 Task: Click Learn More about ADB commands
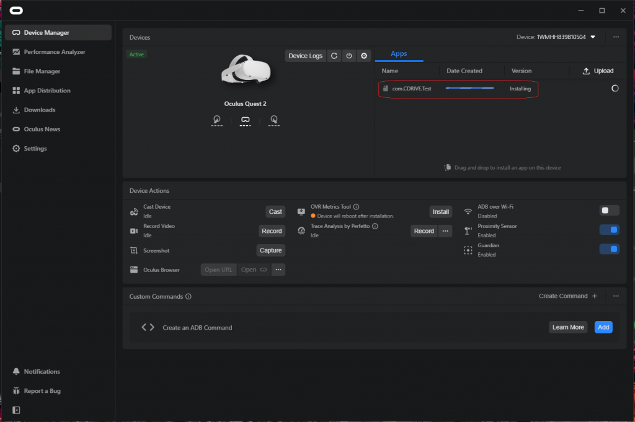pos(568,327)
